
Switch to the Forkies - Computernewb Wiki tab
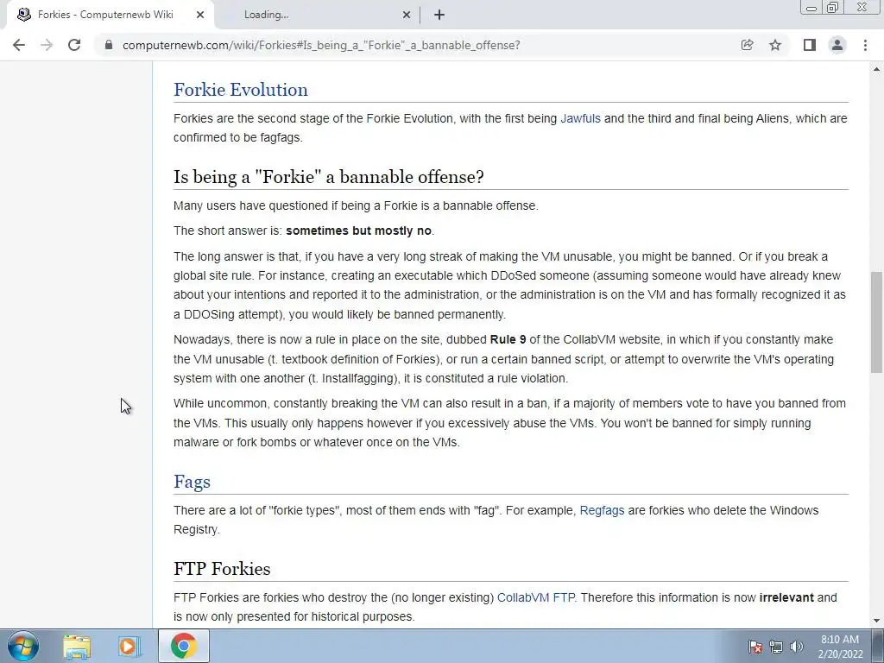(x=110, y=15)
